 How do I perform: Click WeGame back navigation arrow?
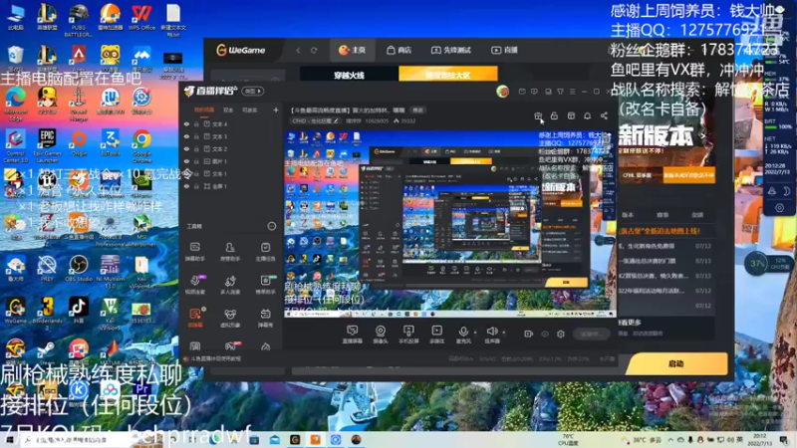(298, 50)
